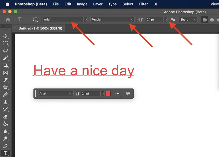Open the Filter menu

[143, 4]
